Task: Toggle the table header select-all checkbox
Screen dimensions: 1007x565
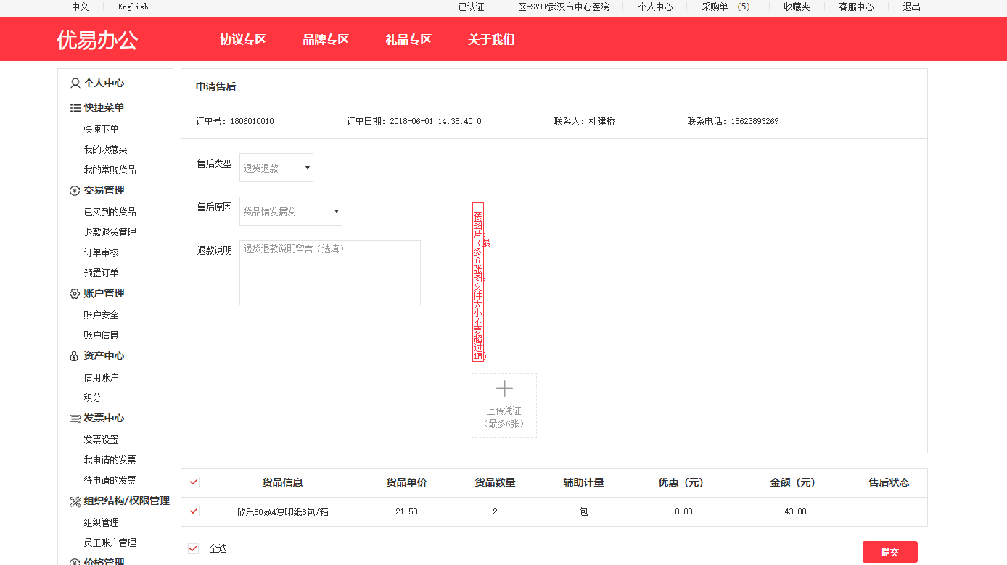Action: (194, 482)
